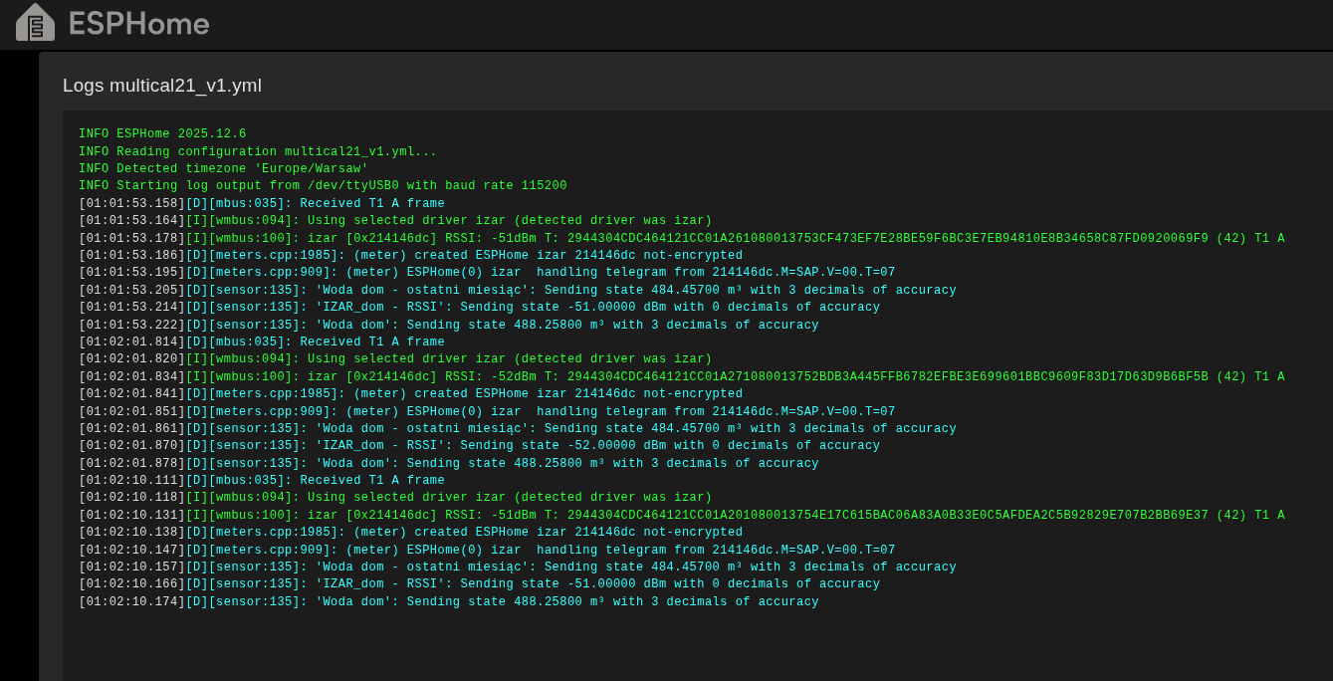Select the 'INFO ESPHome 2025.12.6' log line
The width and height of the screenshot is (1333, 681).
(x=162, y=134)
